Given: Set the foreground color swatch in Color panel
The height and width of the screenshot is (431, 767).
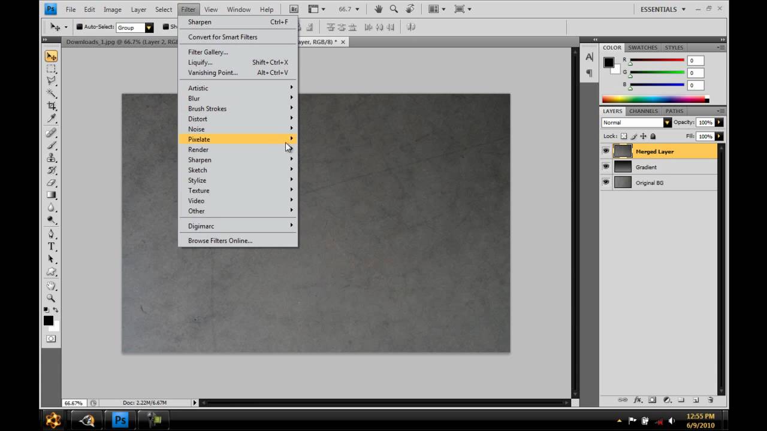Looking at the screenshot, I should (609, 62).
